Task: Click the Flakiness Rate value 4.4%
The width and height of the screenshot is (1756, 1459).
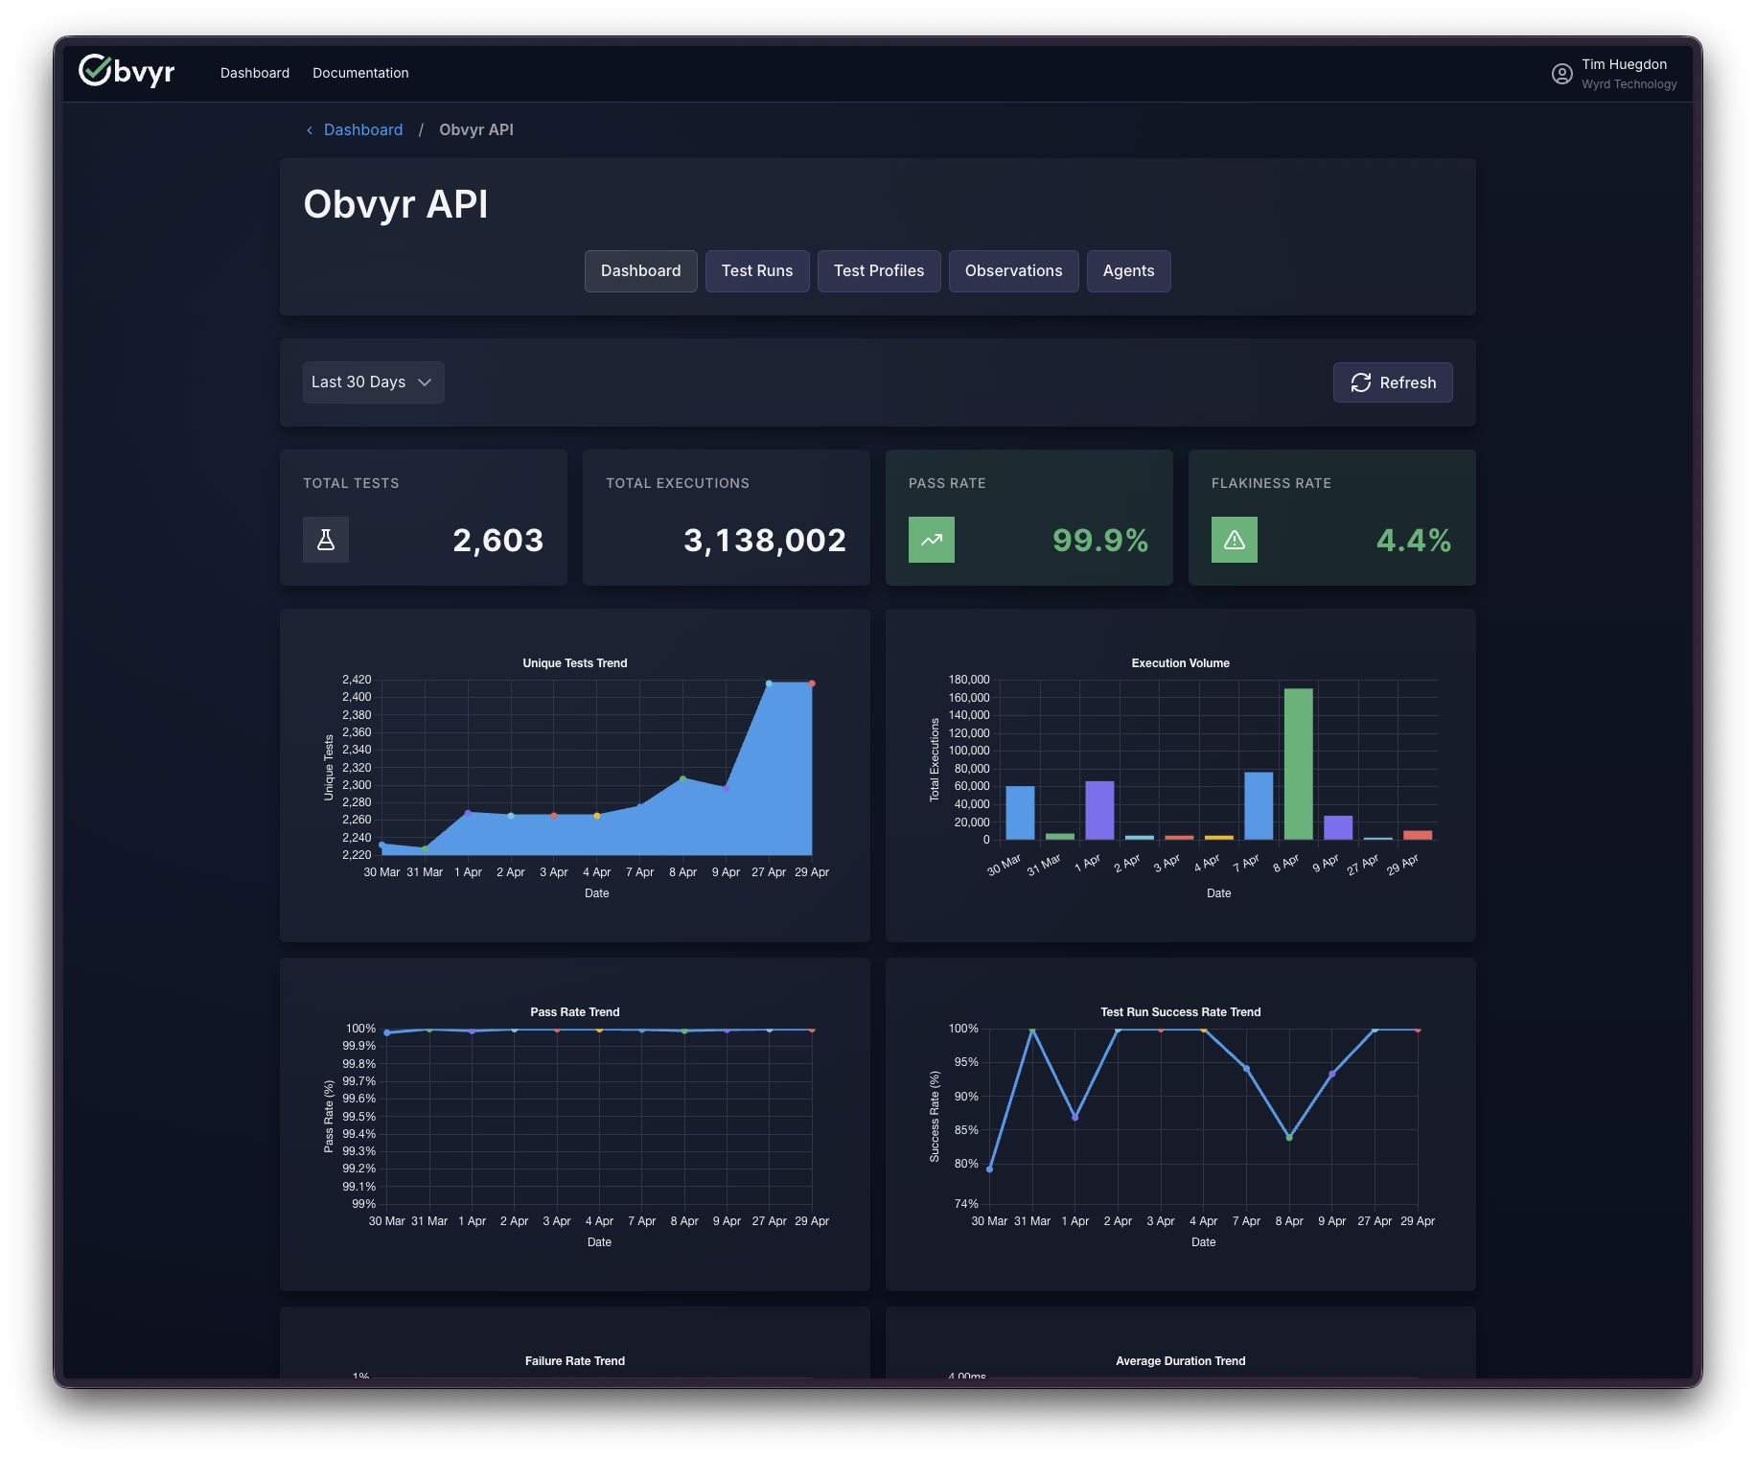Action: click(1414, 541)
